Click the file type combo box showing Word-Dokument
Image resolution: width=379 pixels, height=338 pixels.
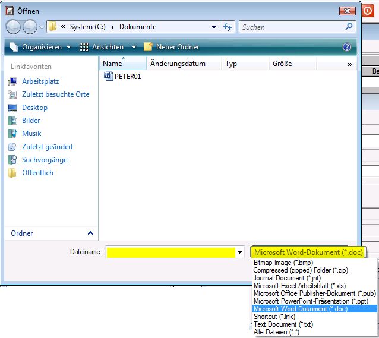pyautogui.click(x=308, y=252)
